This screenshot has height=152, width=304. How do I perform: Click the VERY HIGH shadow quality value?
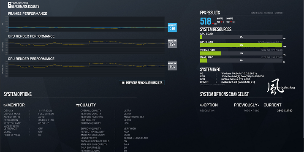[x=130, y=128]
